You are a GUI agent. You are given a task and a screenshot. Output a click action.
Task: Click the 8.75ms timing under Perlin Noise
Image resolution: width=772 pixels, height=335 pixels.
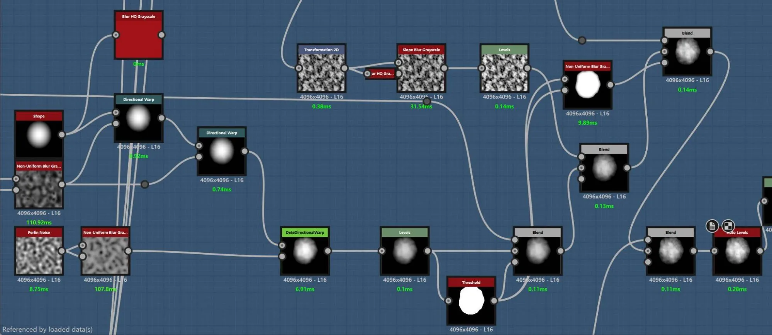[x=39, y=289]
